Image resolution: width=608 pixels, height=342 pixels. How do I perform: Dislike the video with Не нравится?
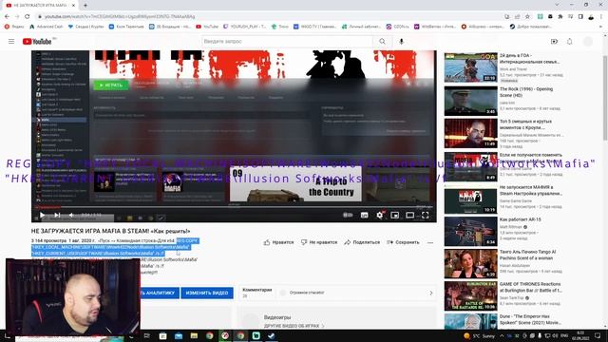[x=319, y=242]
